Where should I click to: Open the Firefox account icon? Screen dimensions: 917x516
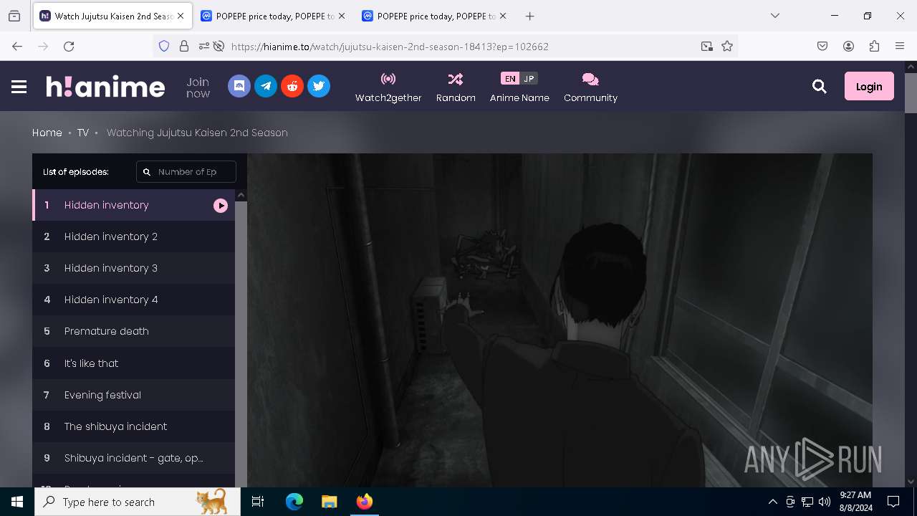[x=848, y=46]
